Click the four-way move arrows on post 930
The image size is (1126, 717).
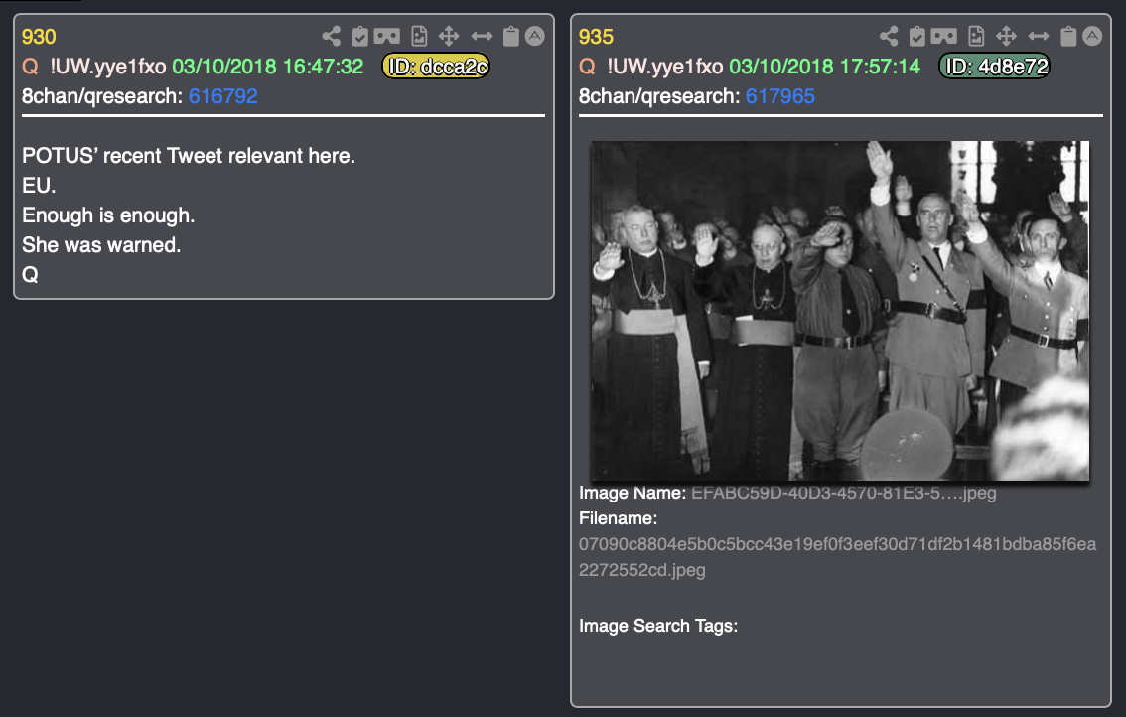coord(449,36)
